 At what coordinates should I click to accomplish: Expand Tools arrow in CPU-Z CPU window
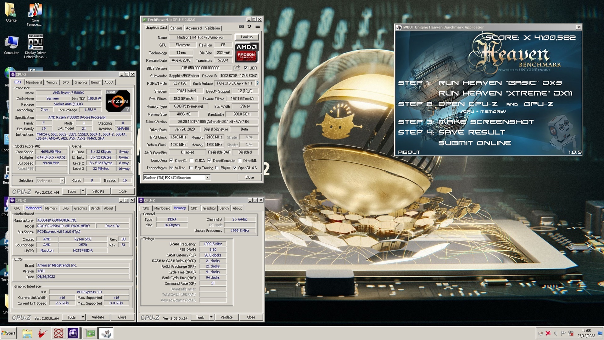click(83, 191)
